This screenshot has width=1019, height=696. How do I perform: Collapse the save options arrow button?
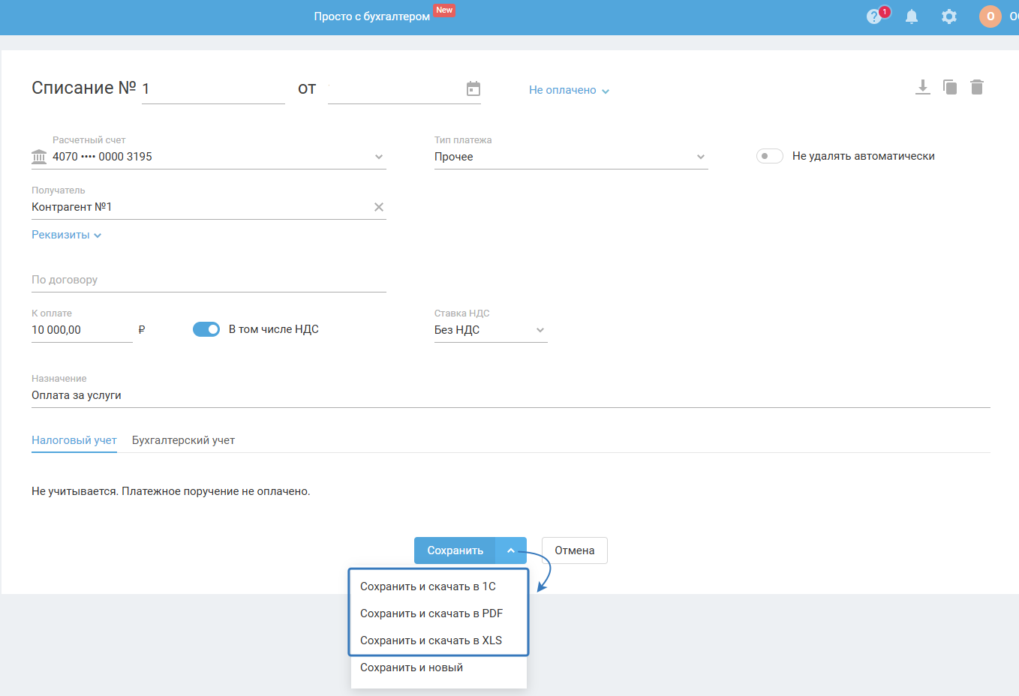click(x=511, y=550)
